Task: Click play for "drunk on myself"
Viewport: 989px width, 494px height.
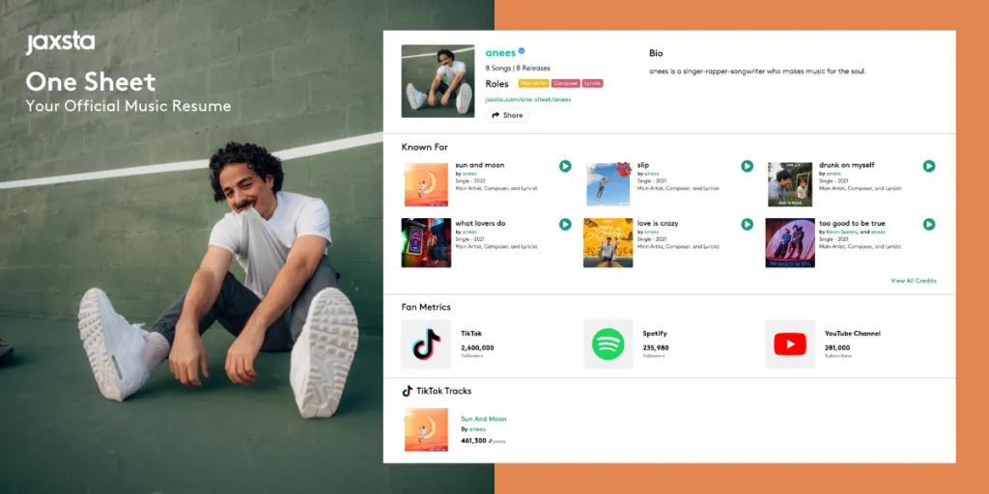Action: (928, 166)
